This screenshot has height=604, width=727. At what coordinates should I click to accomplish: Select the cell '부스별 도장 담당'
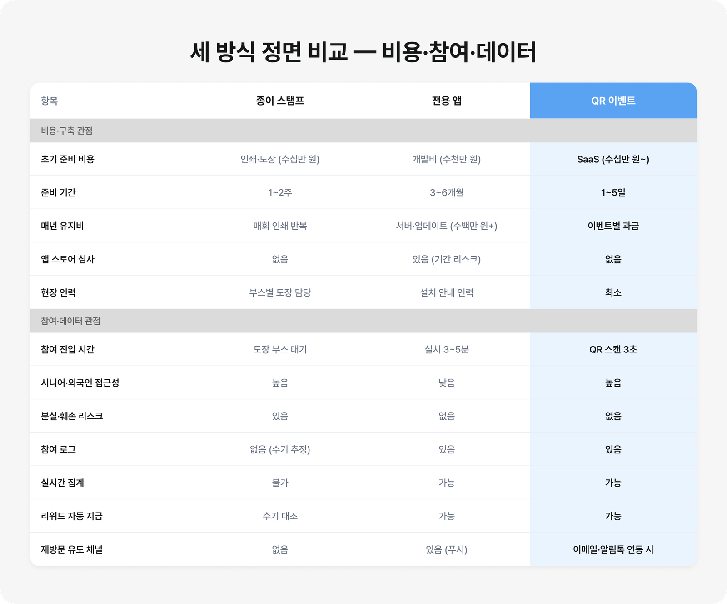click(280, 292)
